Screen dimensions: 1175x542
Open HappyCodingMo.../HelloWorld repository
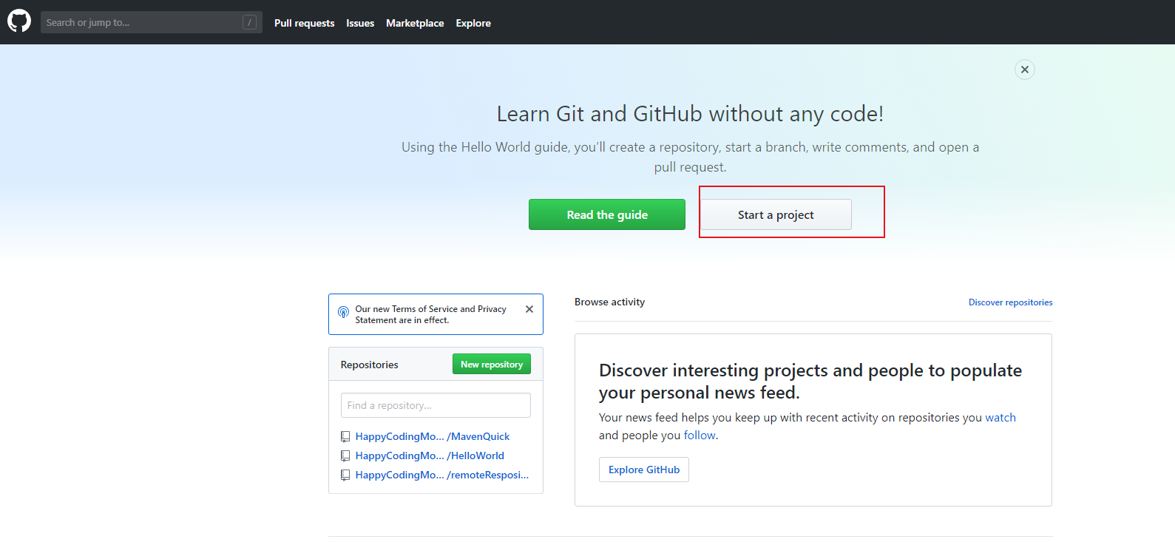point(430,455)
